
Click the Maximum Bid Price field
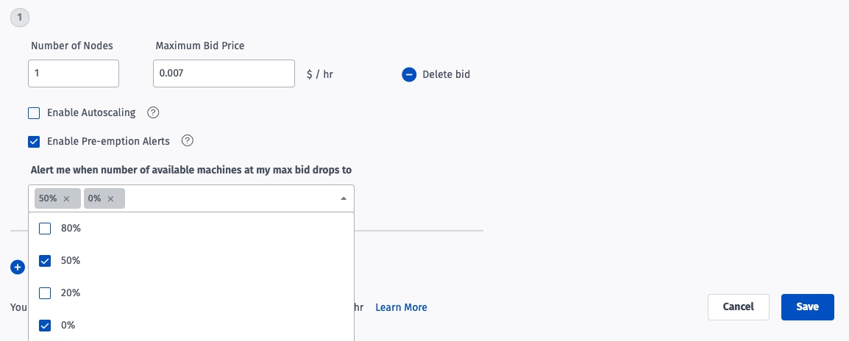pyautogui.click(x=224, y=73)
